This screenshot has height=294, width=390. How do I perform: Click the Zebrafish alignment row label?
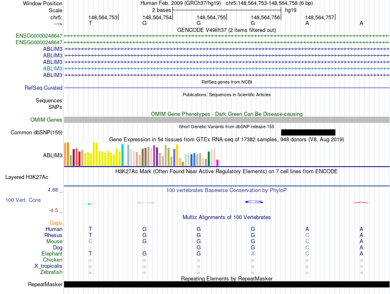pos(51,272)
